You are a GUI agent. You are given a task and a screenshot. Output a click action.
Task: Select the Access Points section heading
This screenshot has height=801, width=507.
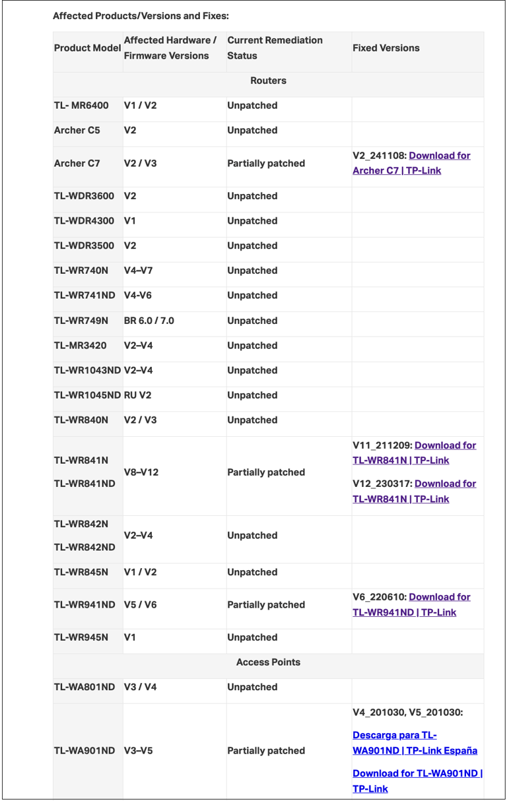coord(268,662)
